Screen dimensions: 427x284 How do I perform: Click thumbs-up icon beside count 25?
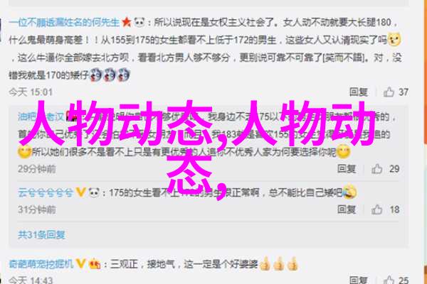point(389,280)
